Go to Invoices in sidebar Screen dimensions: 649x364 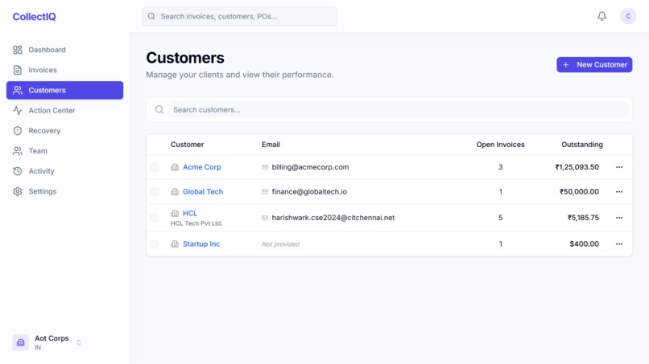click(64, 70)
